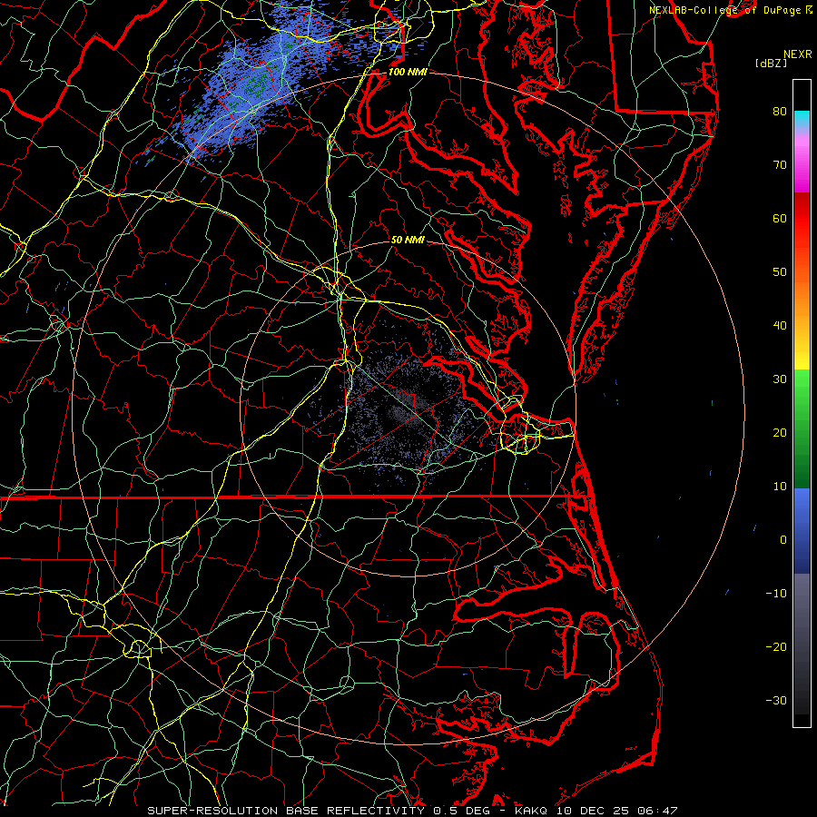Viewport: 817px width, 817px height.
Task: Click the NEXR label above the color scale
Action: [x=797, y=54]
